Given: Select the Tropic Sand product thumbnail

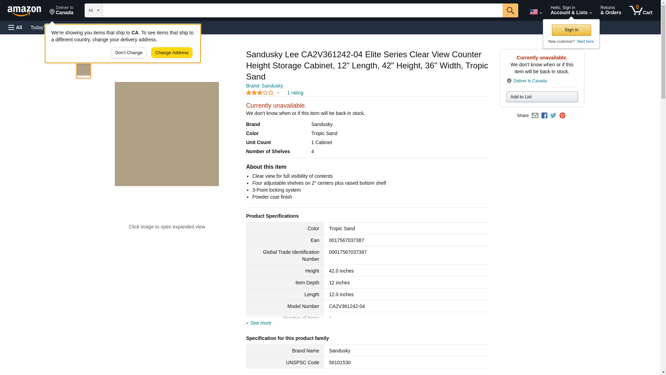Looking at the screenshot, I should (x=84, y=69).
